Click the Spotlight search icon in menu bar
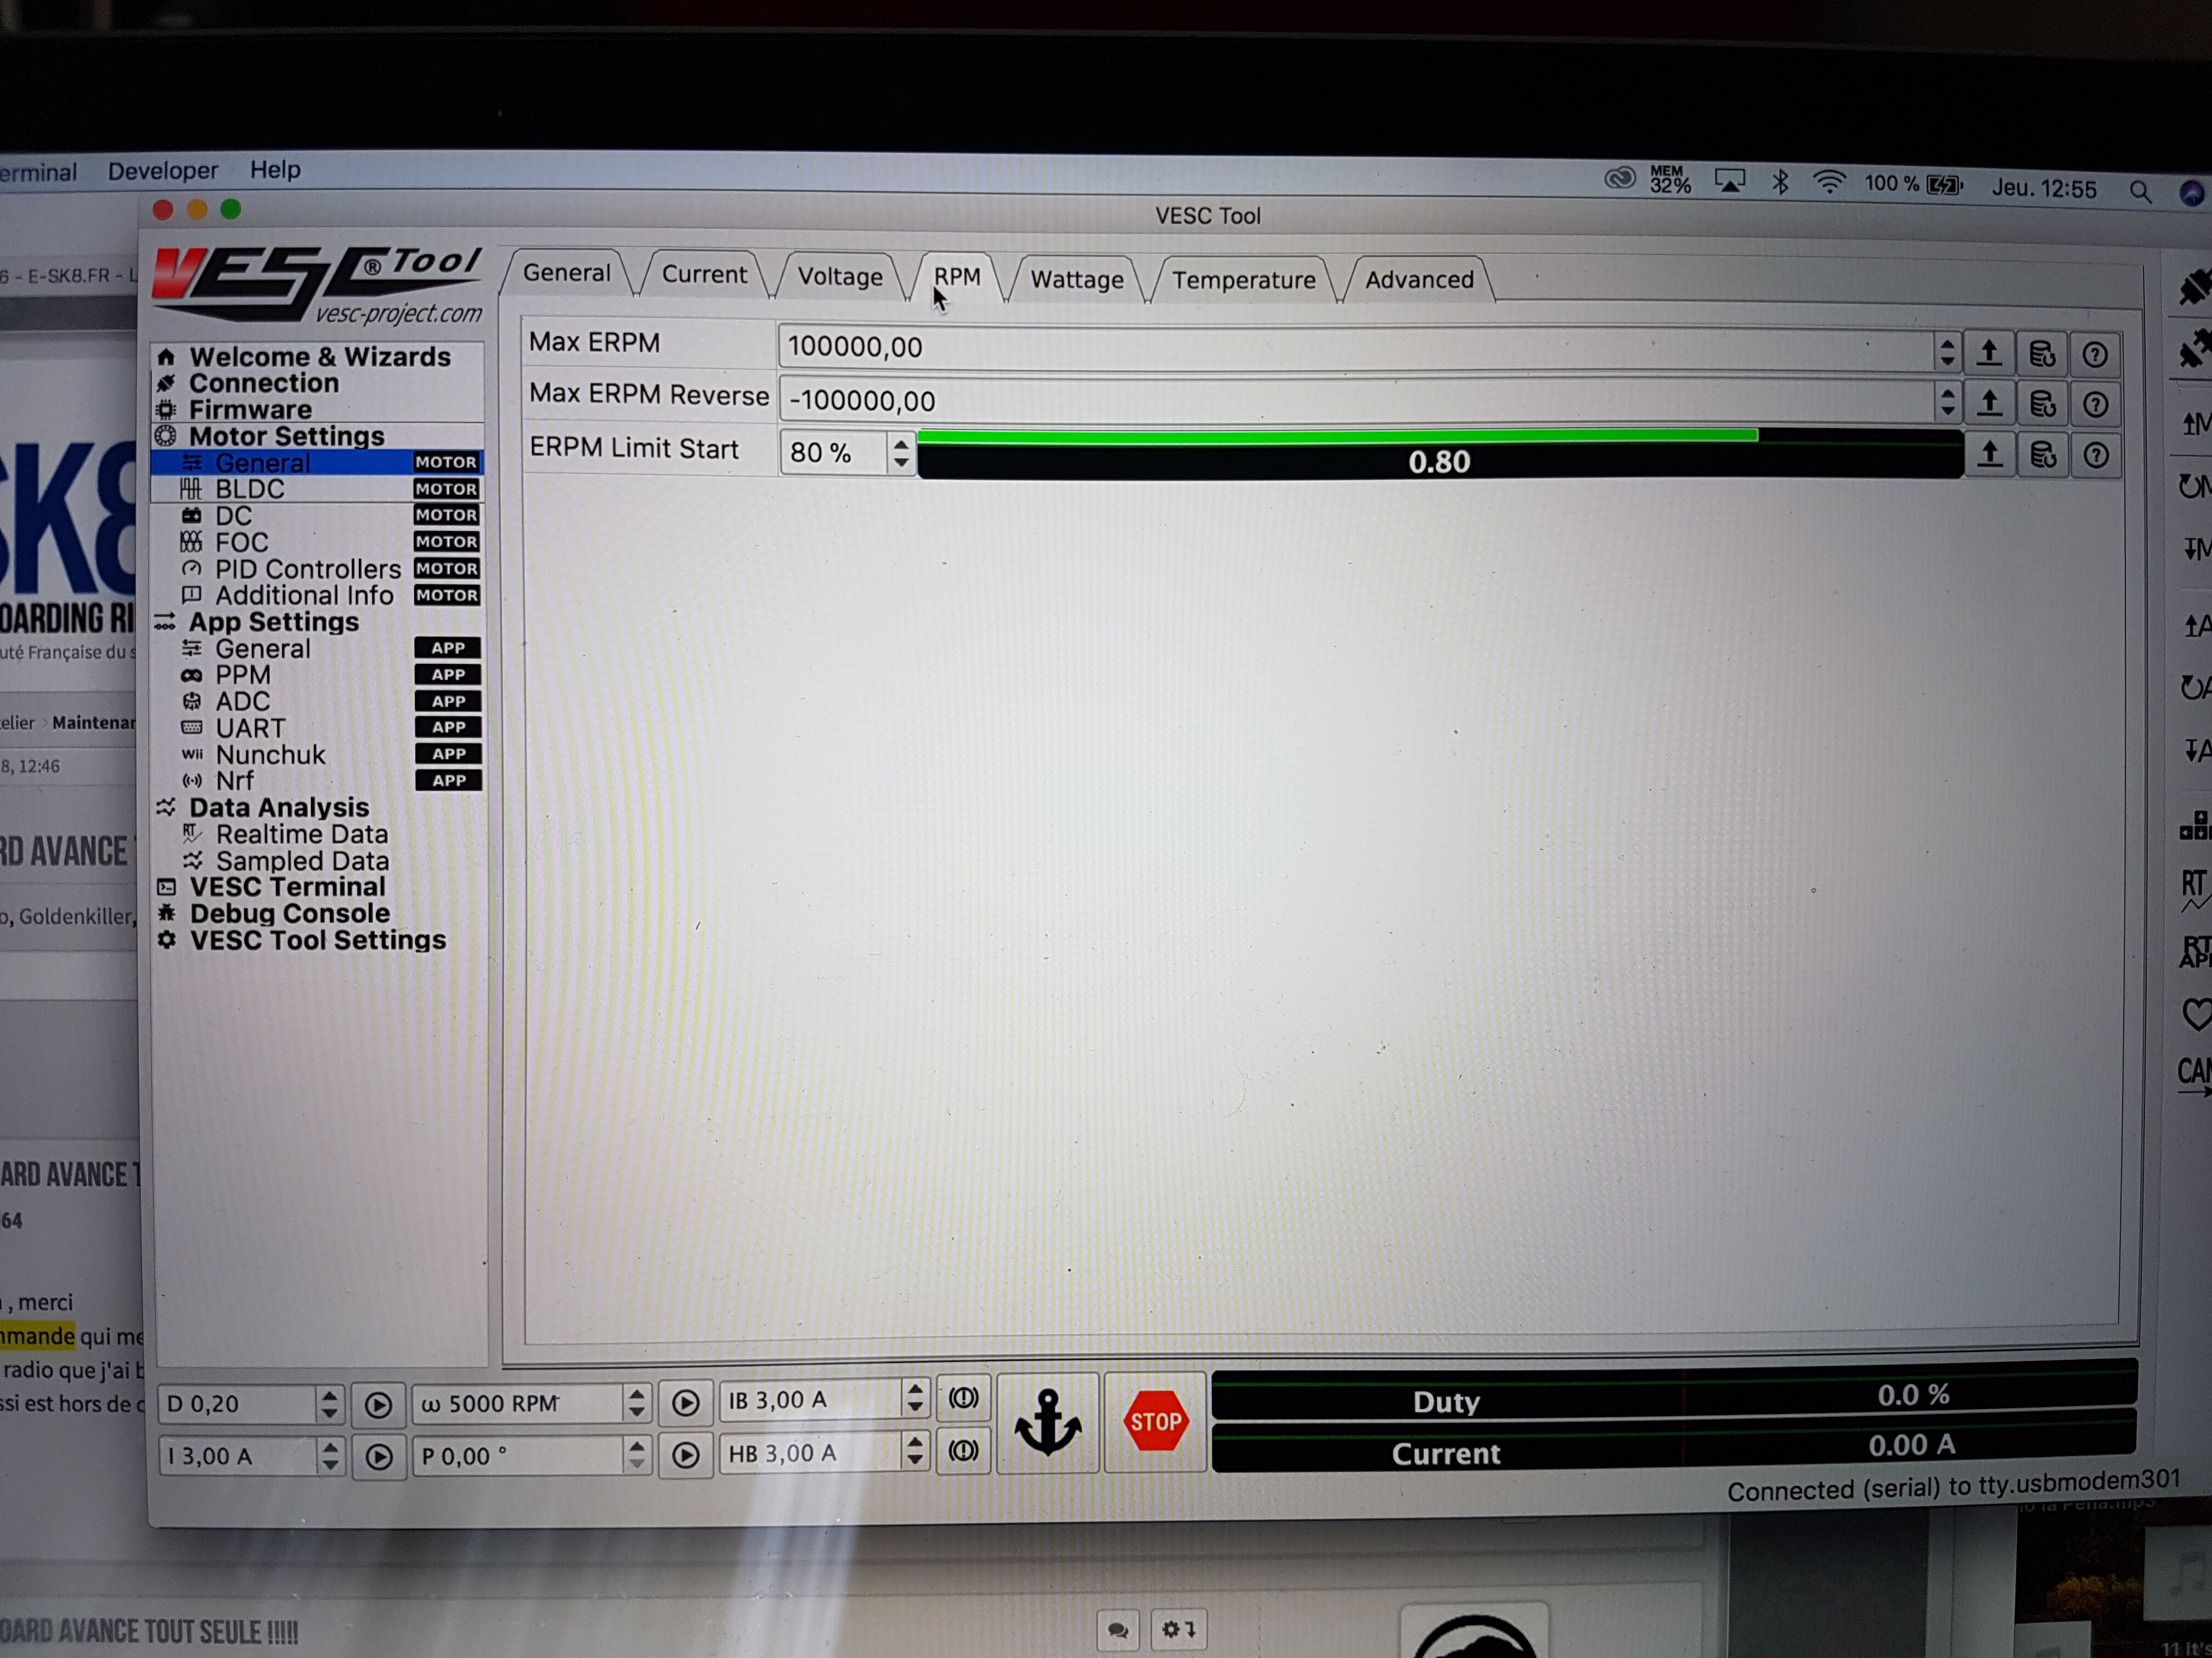The width and height of the screenshot is (2212, 1658). pos(2139,191)
